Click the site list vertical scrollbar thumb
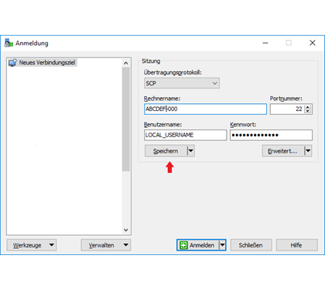The width and height of the screenshot is (325, 290). (x=126, y=119)
